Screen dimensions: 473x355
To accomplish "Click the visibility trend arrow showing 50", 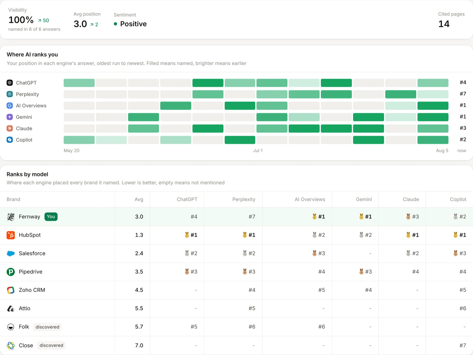I will point(40,21).
